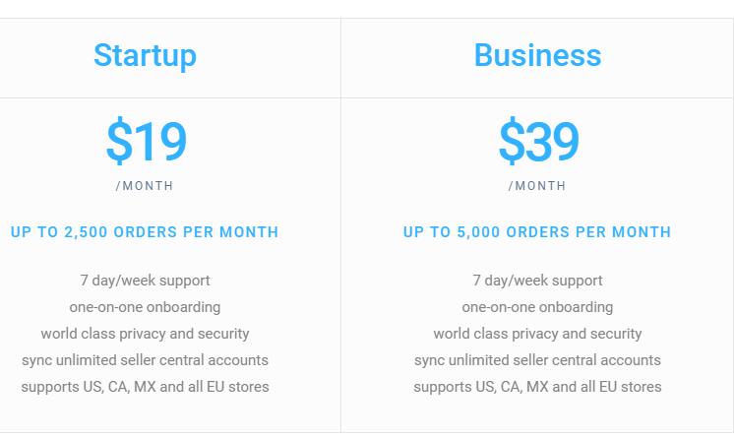This screenshot has height=439, width=734.
Task: Click the Business plan heading
Action: pyautogui.click(x=537, y=55)
